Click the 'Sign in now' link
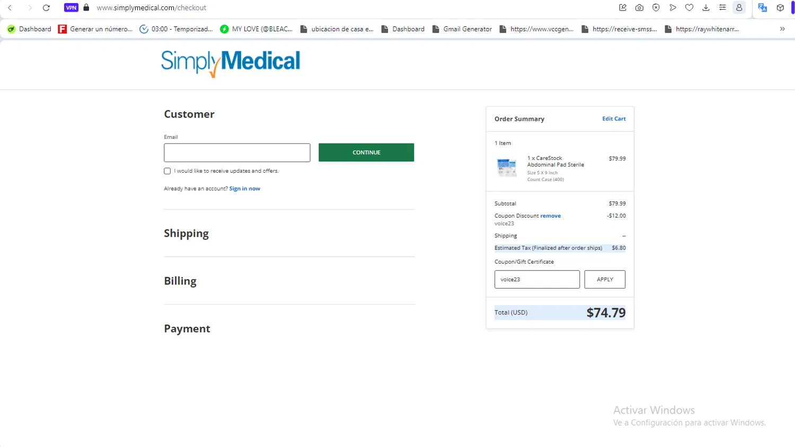Viewport: 795px width, 447px height. tap(244, 189)
